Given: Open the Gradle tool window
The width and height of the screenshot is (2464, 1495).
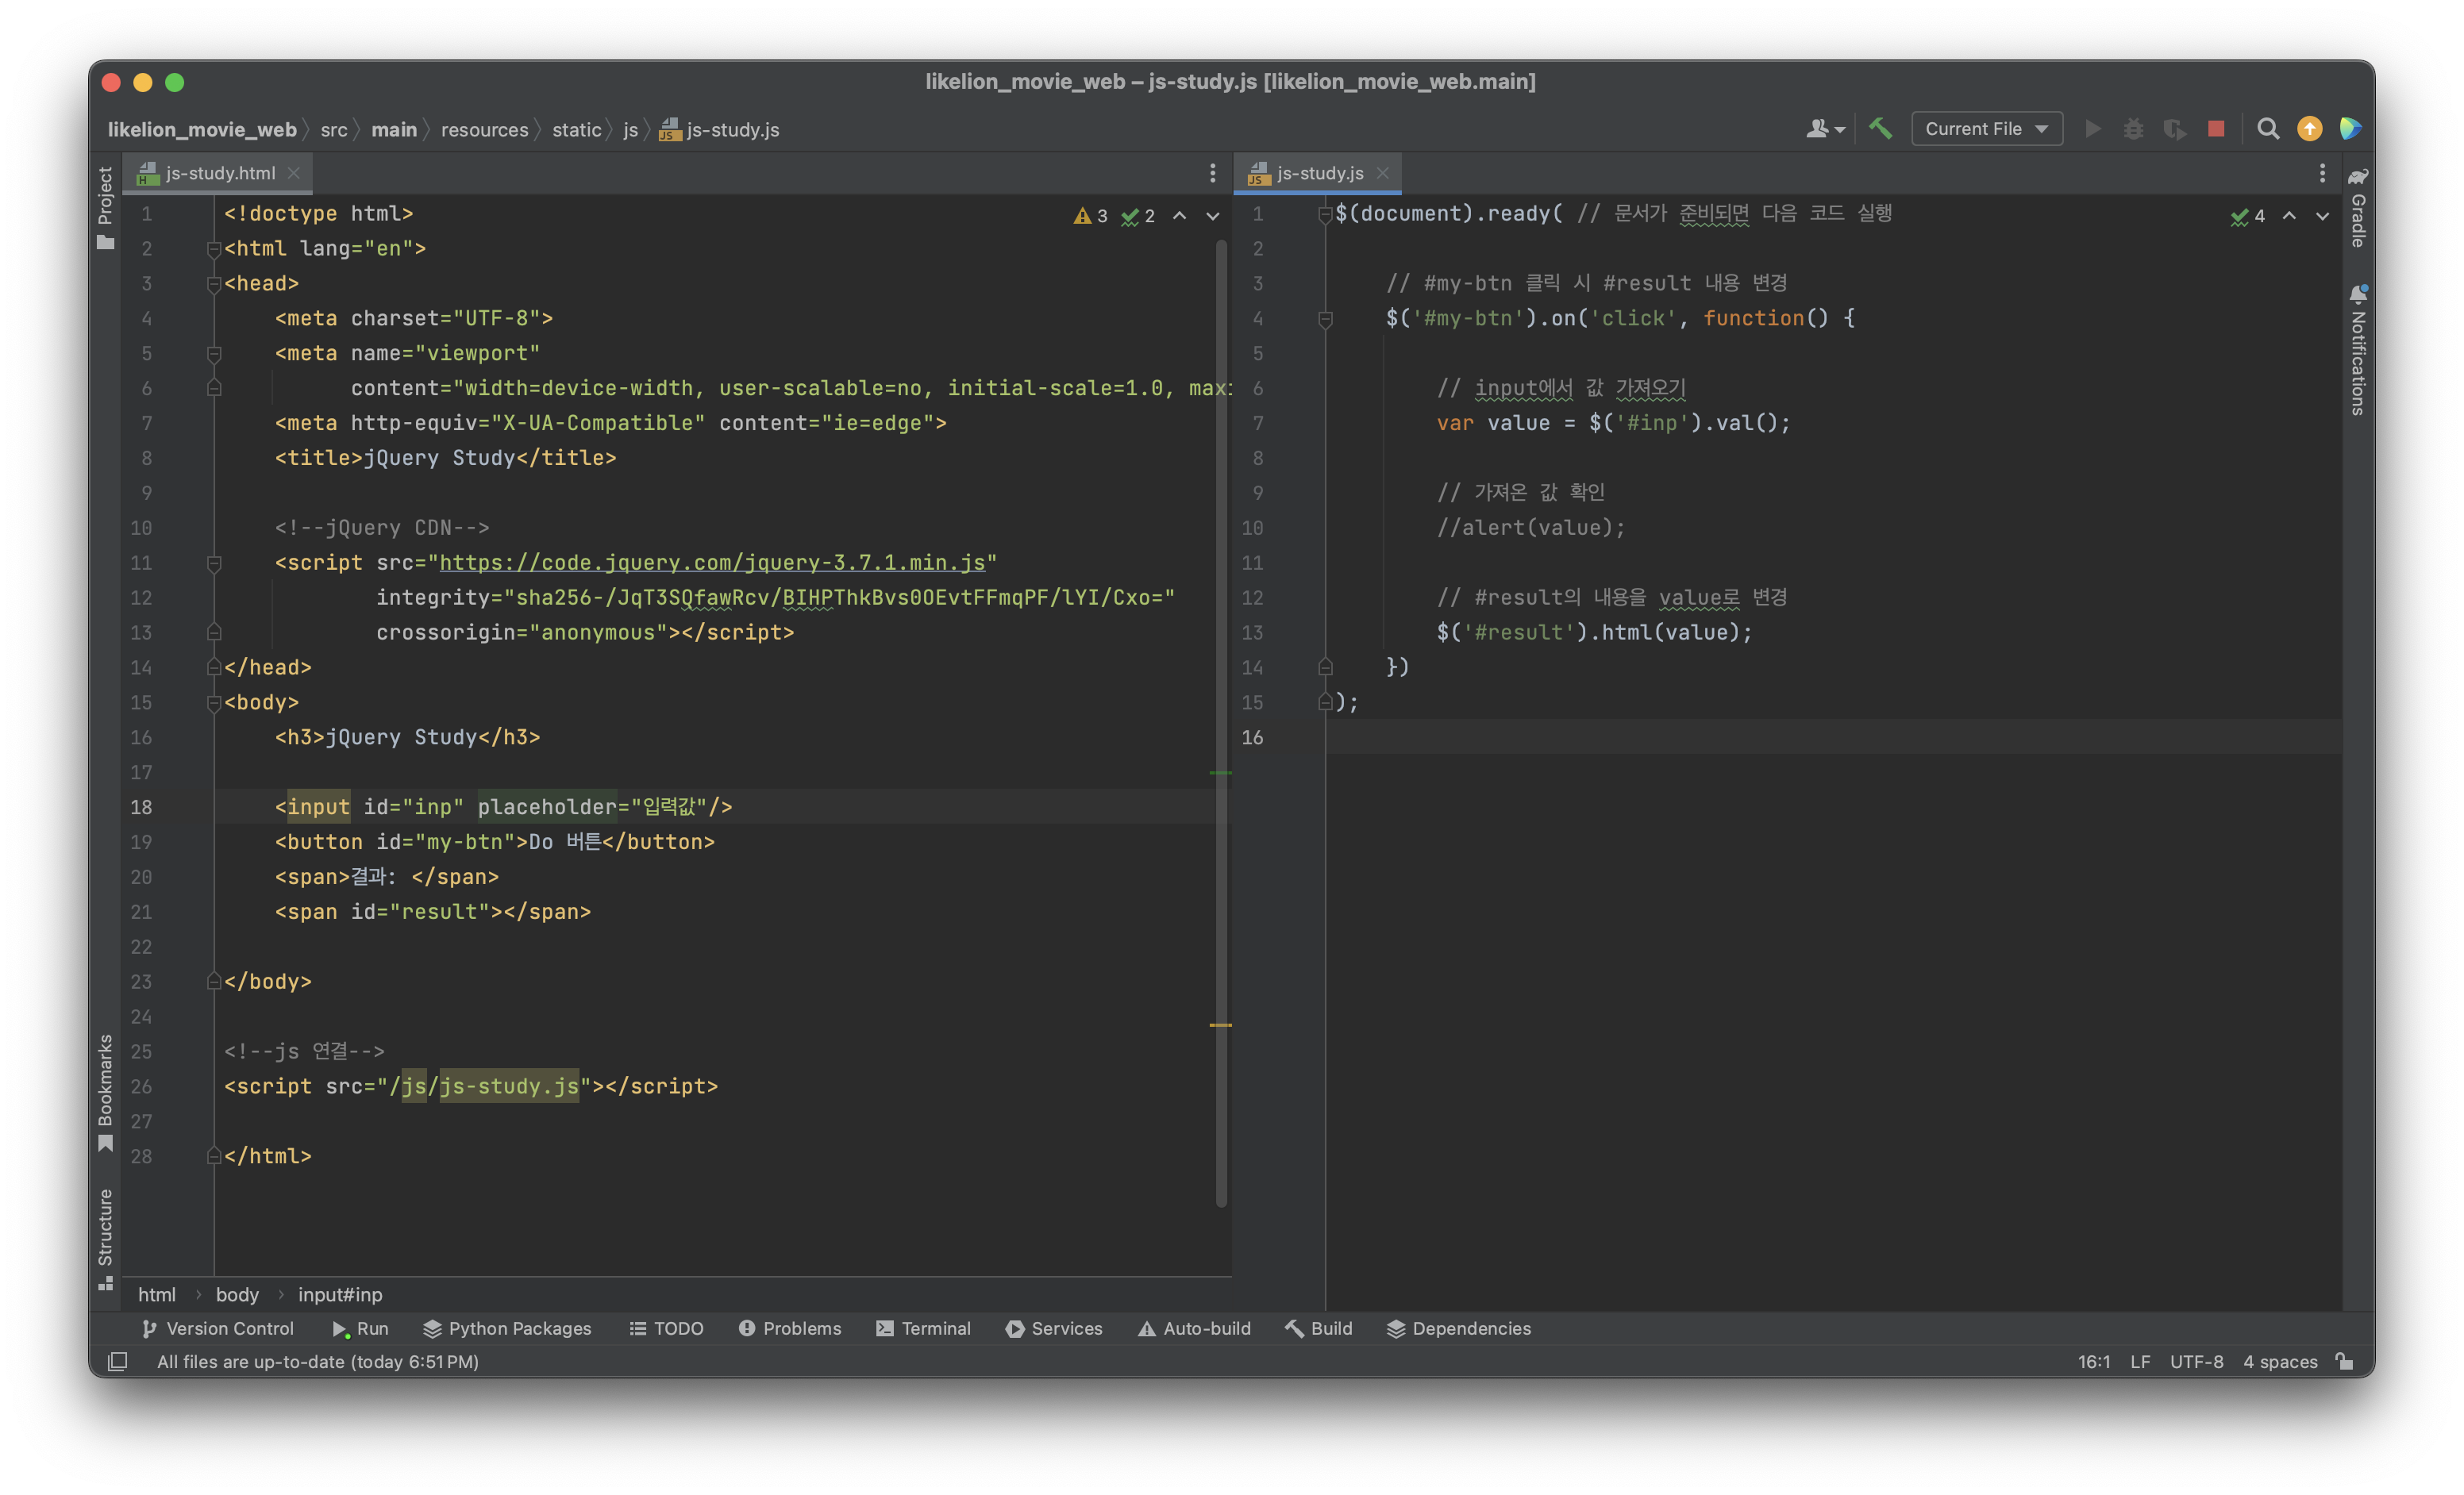Looking at the screenshot, I should [x=2358, y=209].
